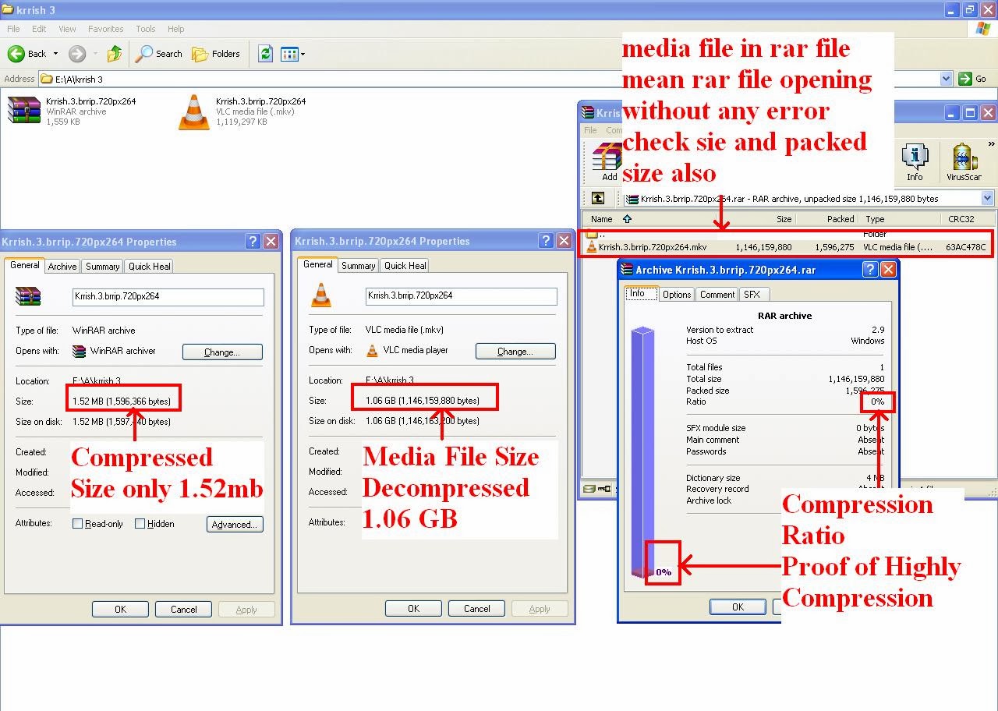The height and width of the screenshot is (711, 998).
Task: Click the WinRAR status bar drive icon
Action: pos(589,490)
